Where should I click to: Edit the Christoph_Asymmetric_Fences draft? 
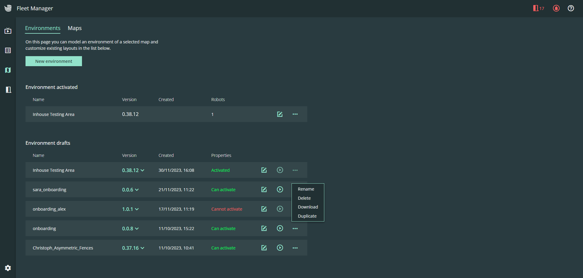(264, 248)
